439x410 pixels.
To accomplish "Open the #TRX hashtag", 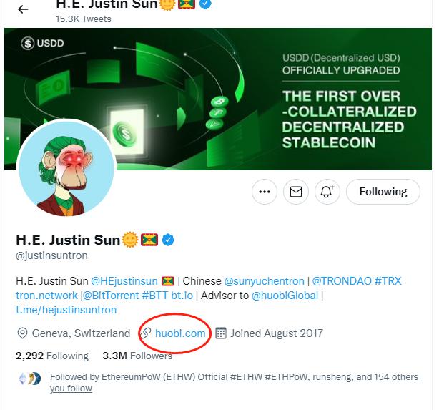I will [388, 280].
